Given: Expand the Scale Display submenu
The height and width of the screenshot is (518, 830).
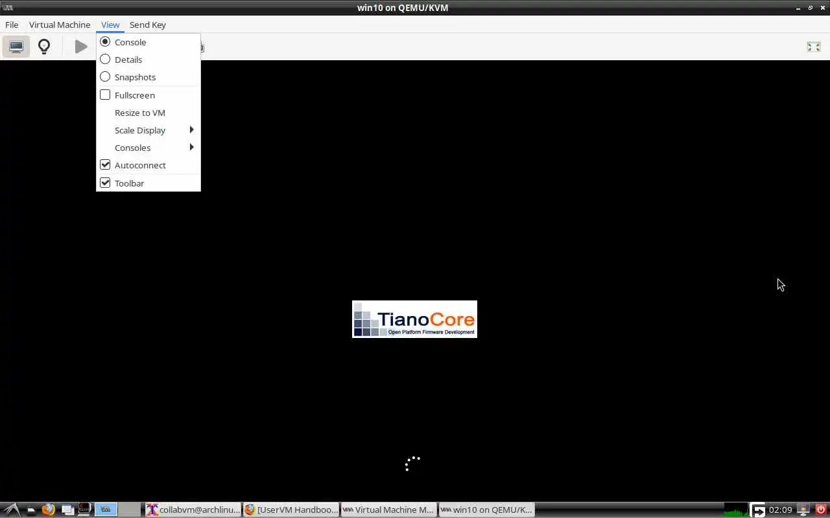Looking at the screenshot, I should coord(148,130).
